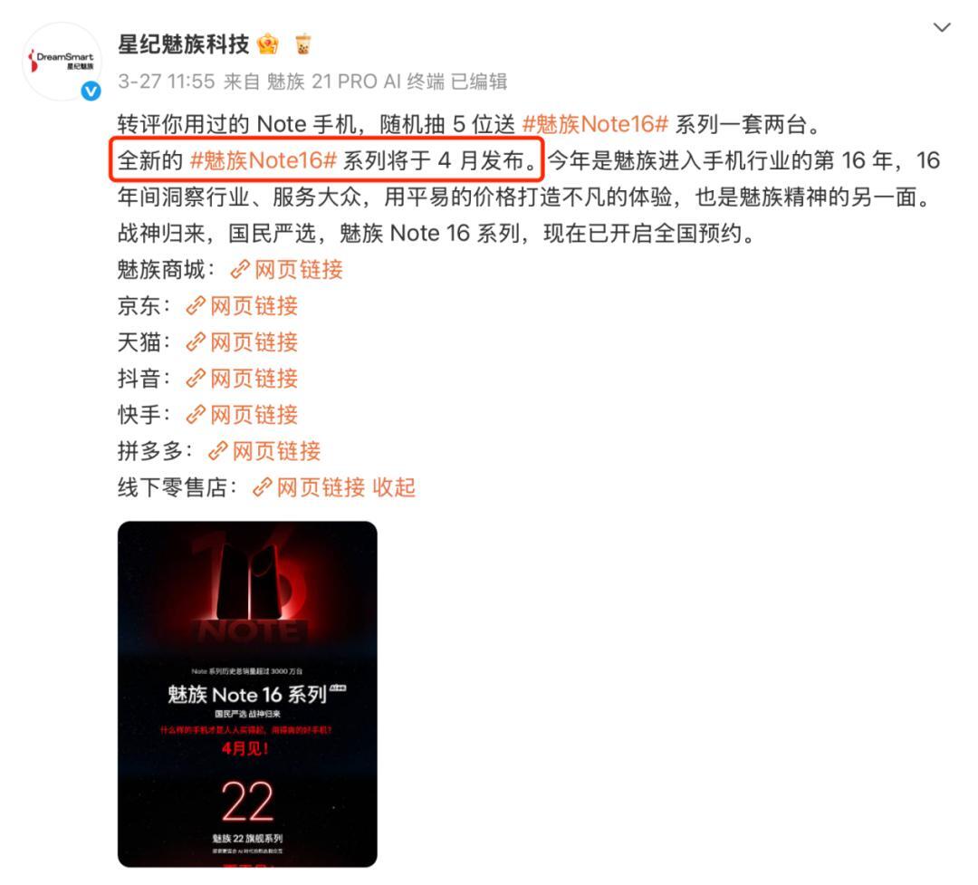The image size is (978, 885).
Task: Expand the post options chevron menu
Action: coord(941,27)
